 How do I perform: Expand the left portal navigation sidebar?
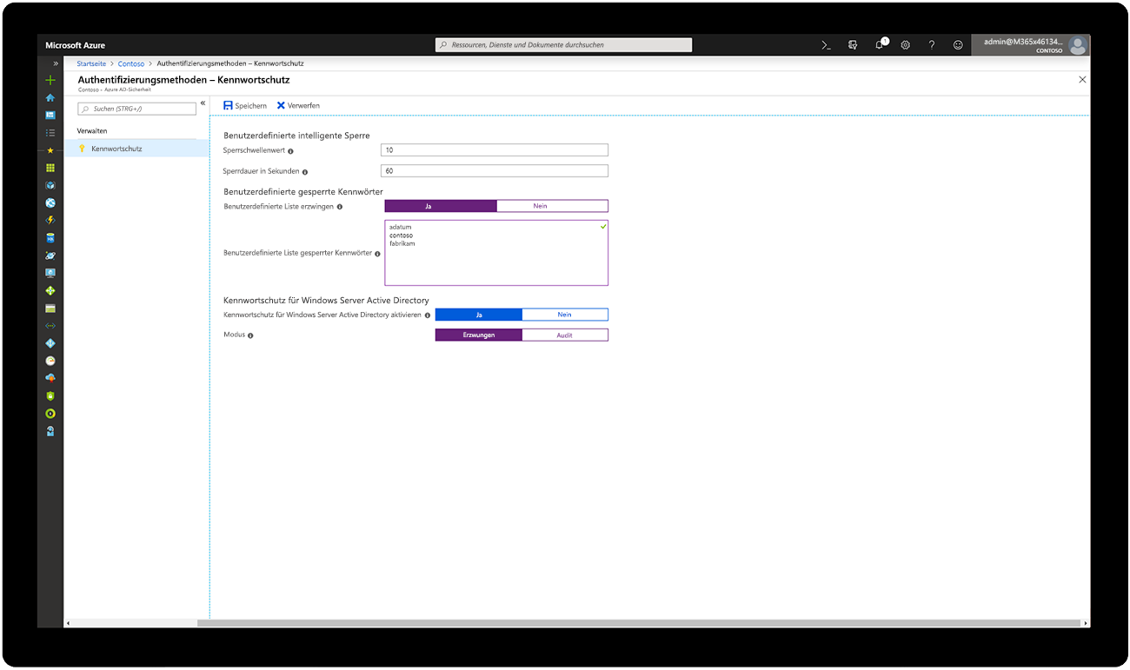56,64
